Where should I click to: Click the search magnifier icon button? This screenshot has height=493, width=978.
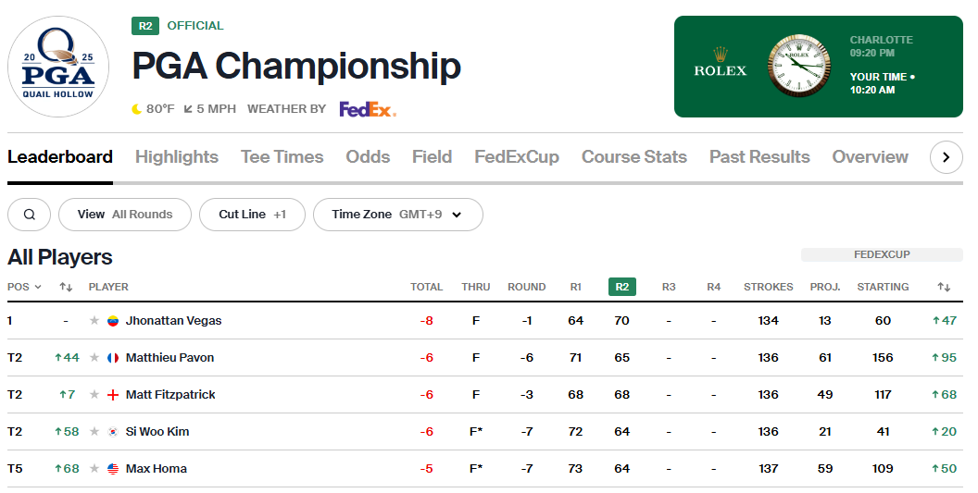pos(29,215)
